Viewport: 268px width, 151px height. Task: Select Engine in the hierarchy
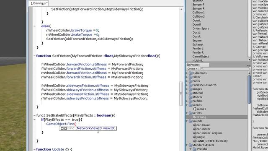tap(197, 41)
